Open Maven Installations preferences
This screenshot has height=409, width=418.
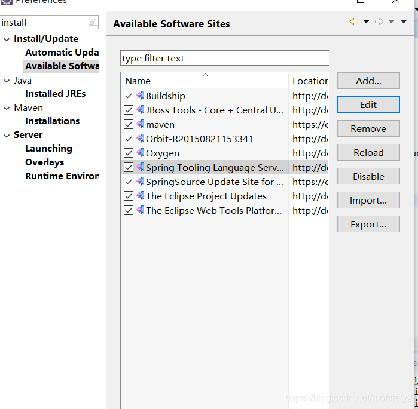click(x=53, y=121)
